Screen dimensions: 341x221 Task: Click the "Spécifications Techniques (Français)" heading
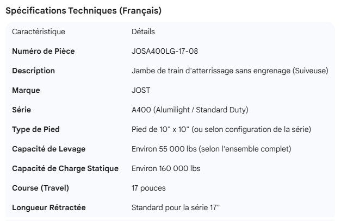(83, 10)
